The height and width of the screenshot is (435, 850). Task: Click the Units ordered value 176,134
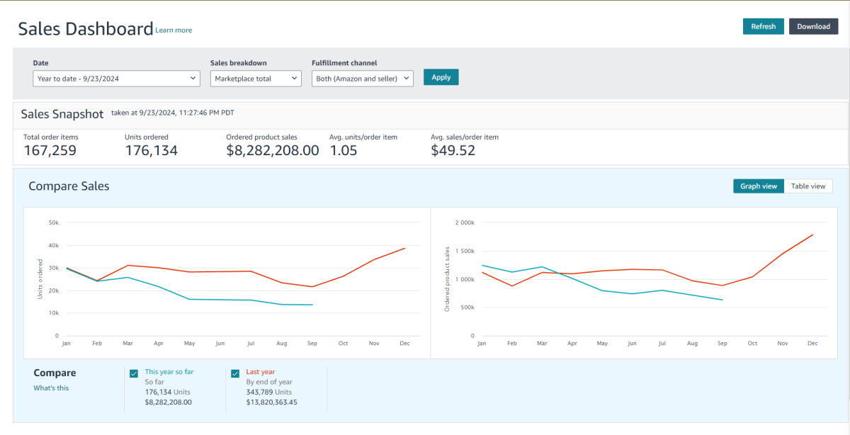pos(151,150)
